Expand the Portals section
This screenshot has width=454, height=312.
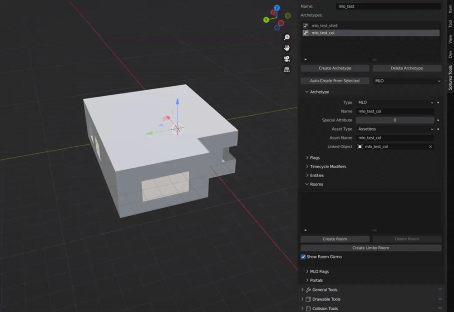307,280
